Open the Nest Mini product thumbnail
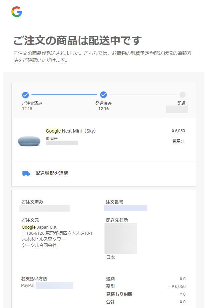The height and width of the screenshot is (308, 207). pyautogui.click(x=29, y=141)
